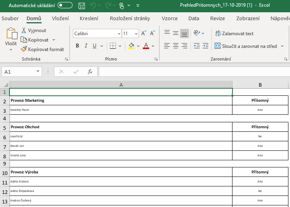Open the Rozložení stránky tab

coord(130,19)
